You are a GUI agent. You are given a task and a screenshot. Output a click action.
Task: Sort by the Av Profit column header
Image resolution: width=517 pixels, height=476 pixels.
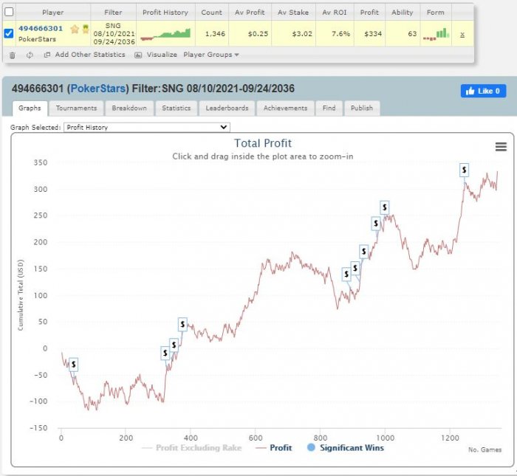coord(250,13)
